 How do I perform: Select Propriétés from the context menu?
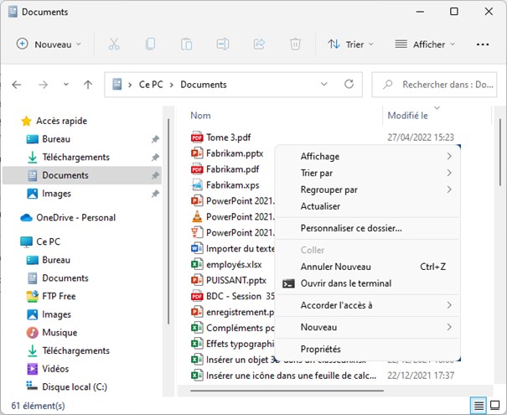click(x=320, y=349)
